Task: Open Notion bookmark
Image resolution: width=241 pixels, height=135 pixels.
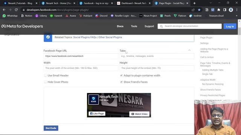Action: pos(27,16)
